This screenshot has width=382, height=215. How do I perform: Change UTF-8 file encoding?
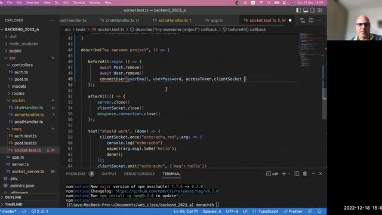pos(232,211)
